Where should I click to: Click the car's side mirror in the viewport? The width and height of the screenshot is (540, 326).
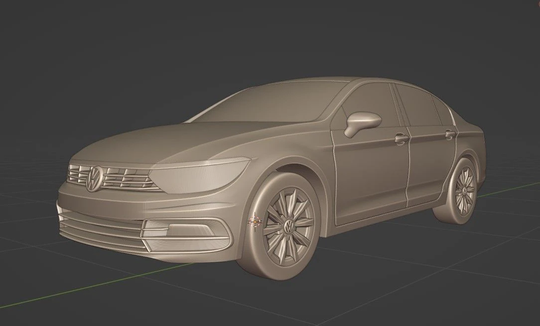362,123
